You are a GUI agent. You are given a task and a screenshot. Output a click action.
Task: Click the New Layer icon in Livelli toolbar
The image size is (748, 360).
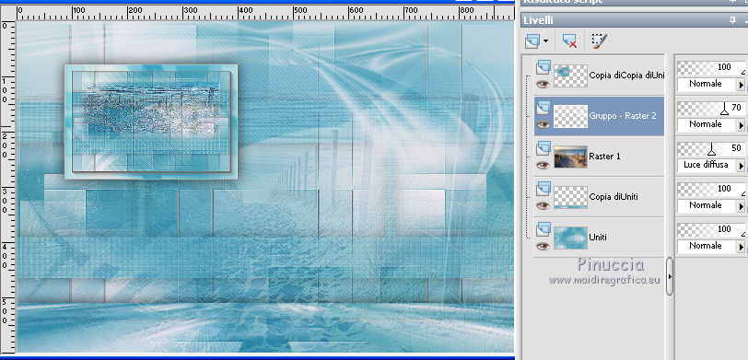click(532, 41)
